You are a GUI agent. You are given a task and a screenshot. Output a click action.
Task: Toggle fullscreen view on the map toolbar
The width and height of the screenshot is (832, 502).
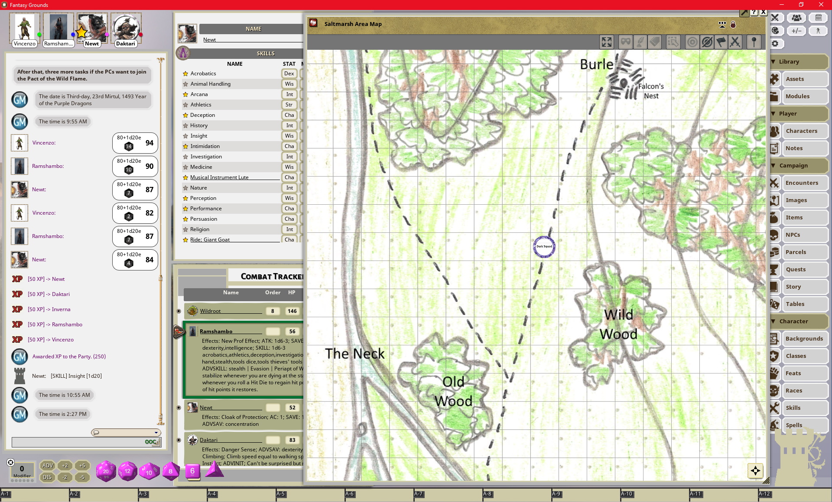click(x=606, y=42)
